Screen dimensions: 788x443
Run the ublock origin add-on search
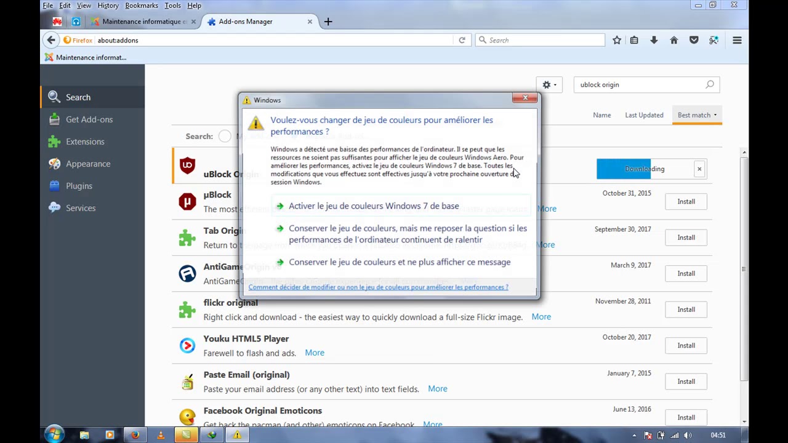pyautogui.click(x=710, y=84)
